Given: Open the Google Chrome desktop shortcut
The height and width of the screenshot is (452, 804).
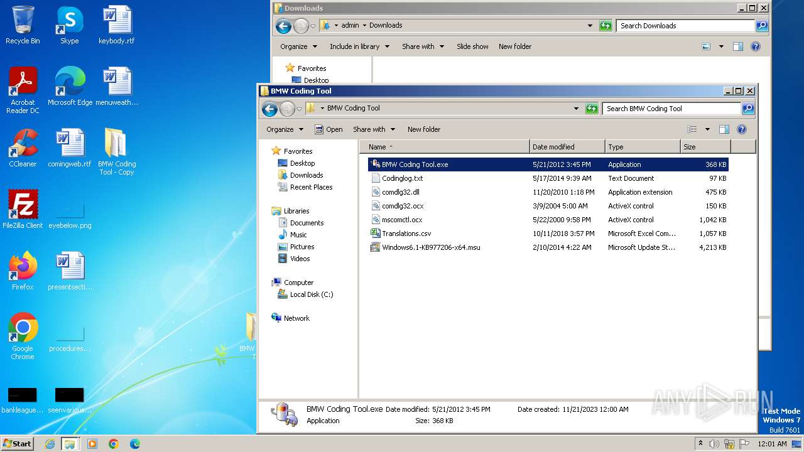Looking at the screenshot, I should [23, 336].
